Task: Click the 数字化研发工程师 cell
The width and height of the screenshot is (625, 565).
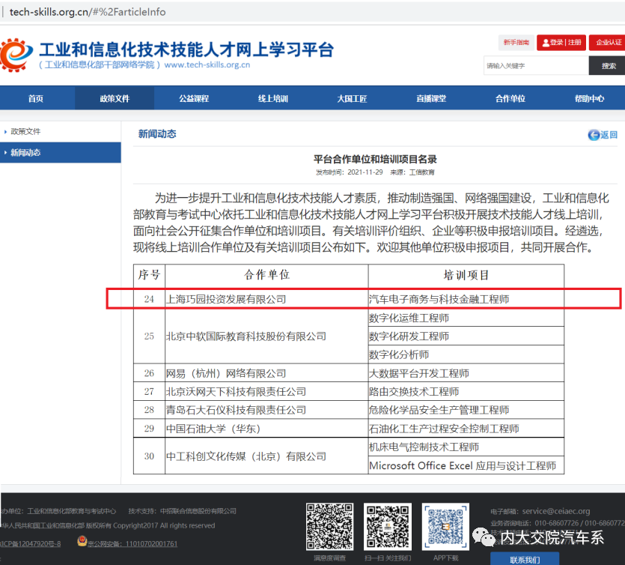Action: pyautogui.click(x=466, y=336)
